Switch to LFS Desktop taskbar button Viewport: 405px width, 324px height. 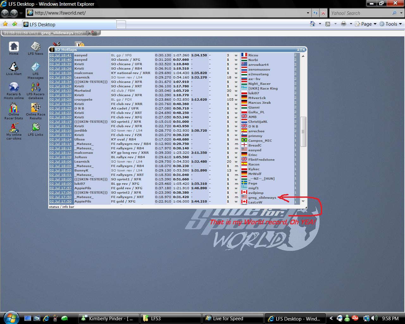click(x=295, y=319)
